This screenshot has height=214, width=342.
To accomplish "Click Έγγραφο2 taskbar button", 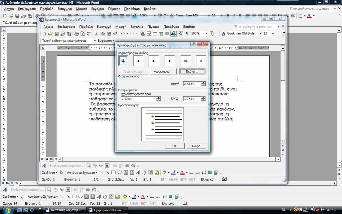I will tap(107, 210).
